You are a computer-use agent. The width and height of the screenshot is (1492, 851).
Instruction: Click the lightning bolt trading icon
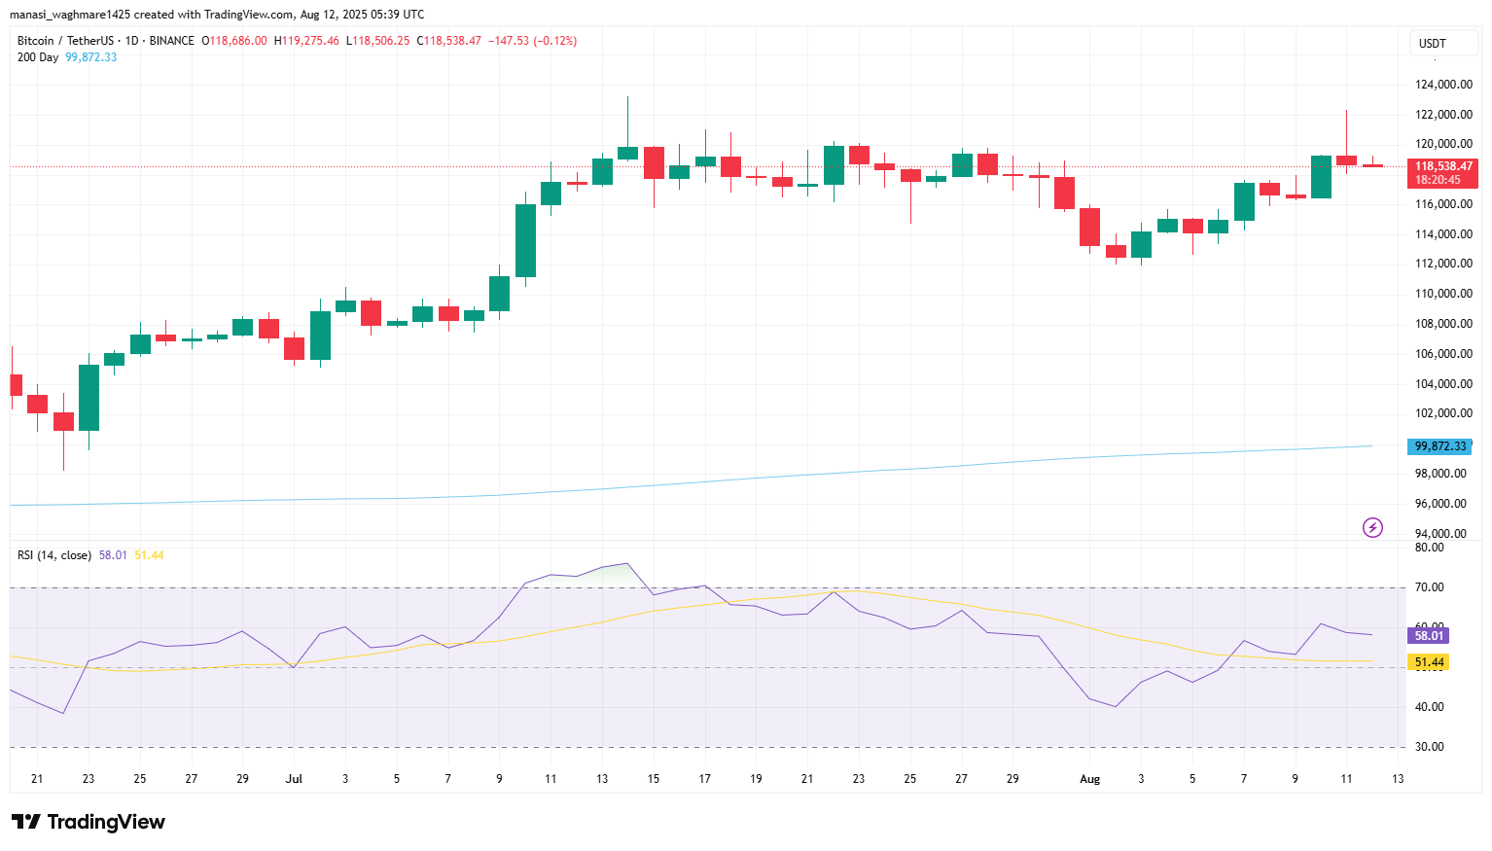[x=1371, y=527]
